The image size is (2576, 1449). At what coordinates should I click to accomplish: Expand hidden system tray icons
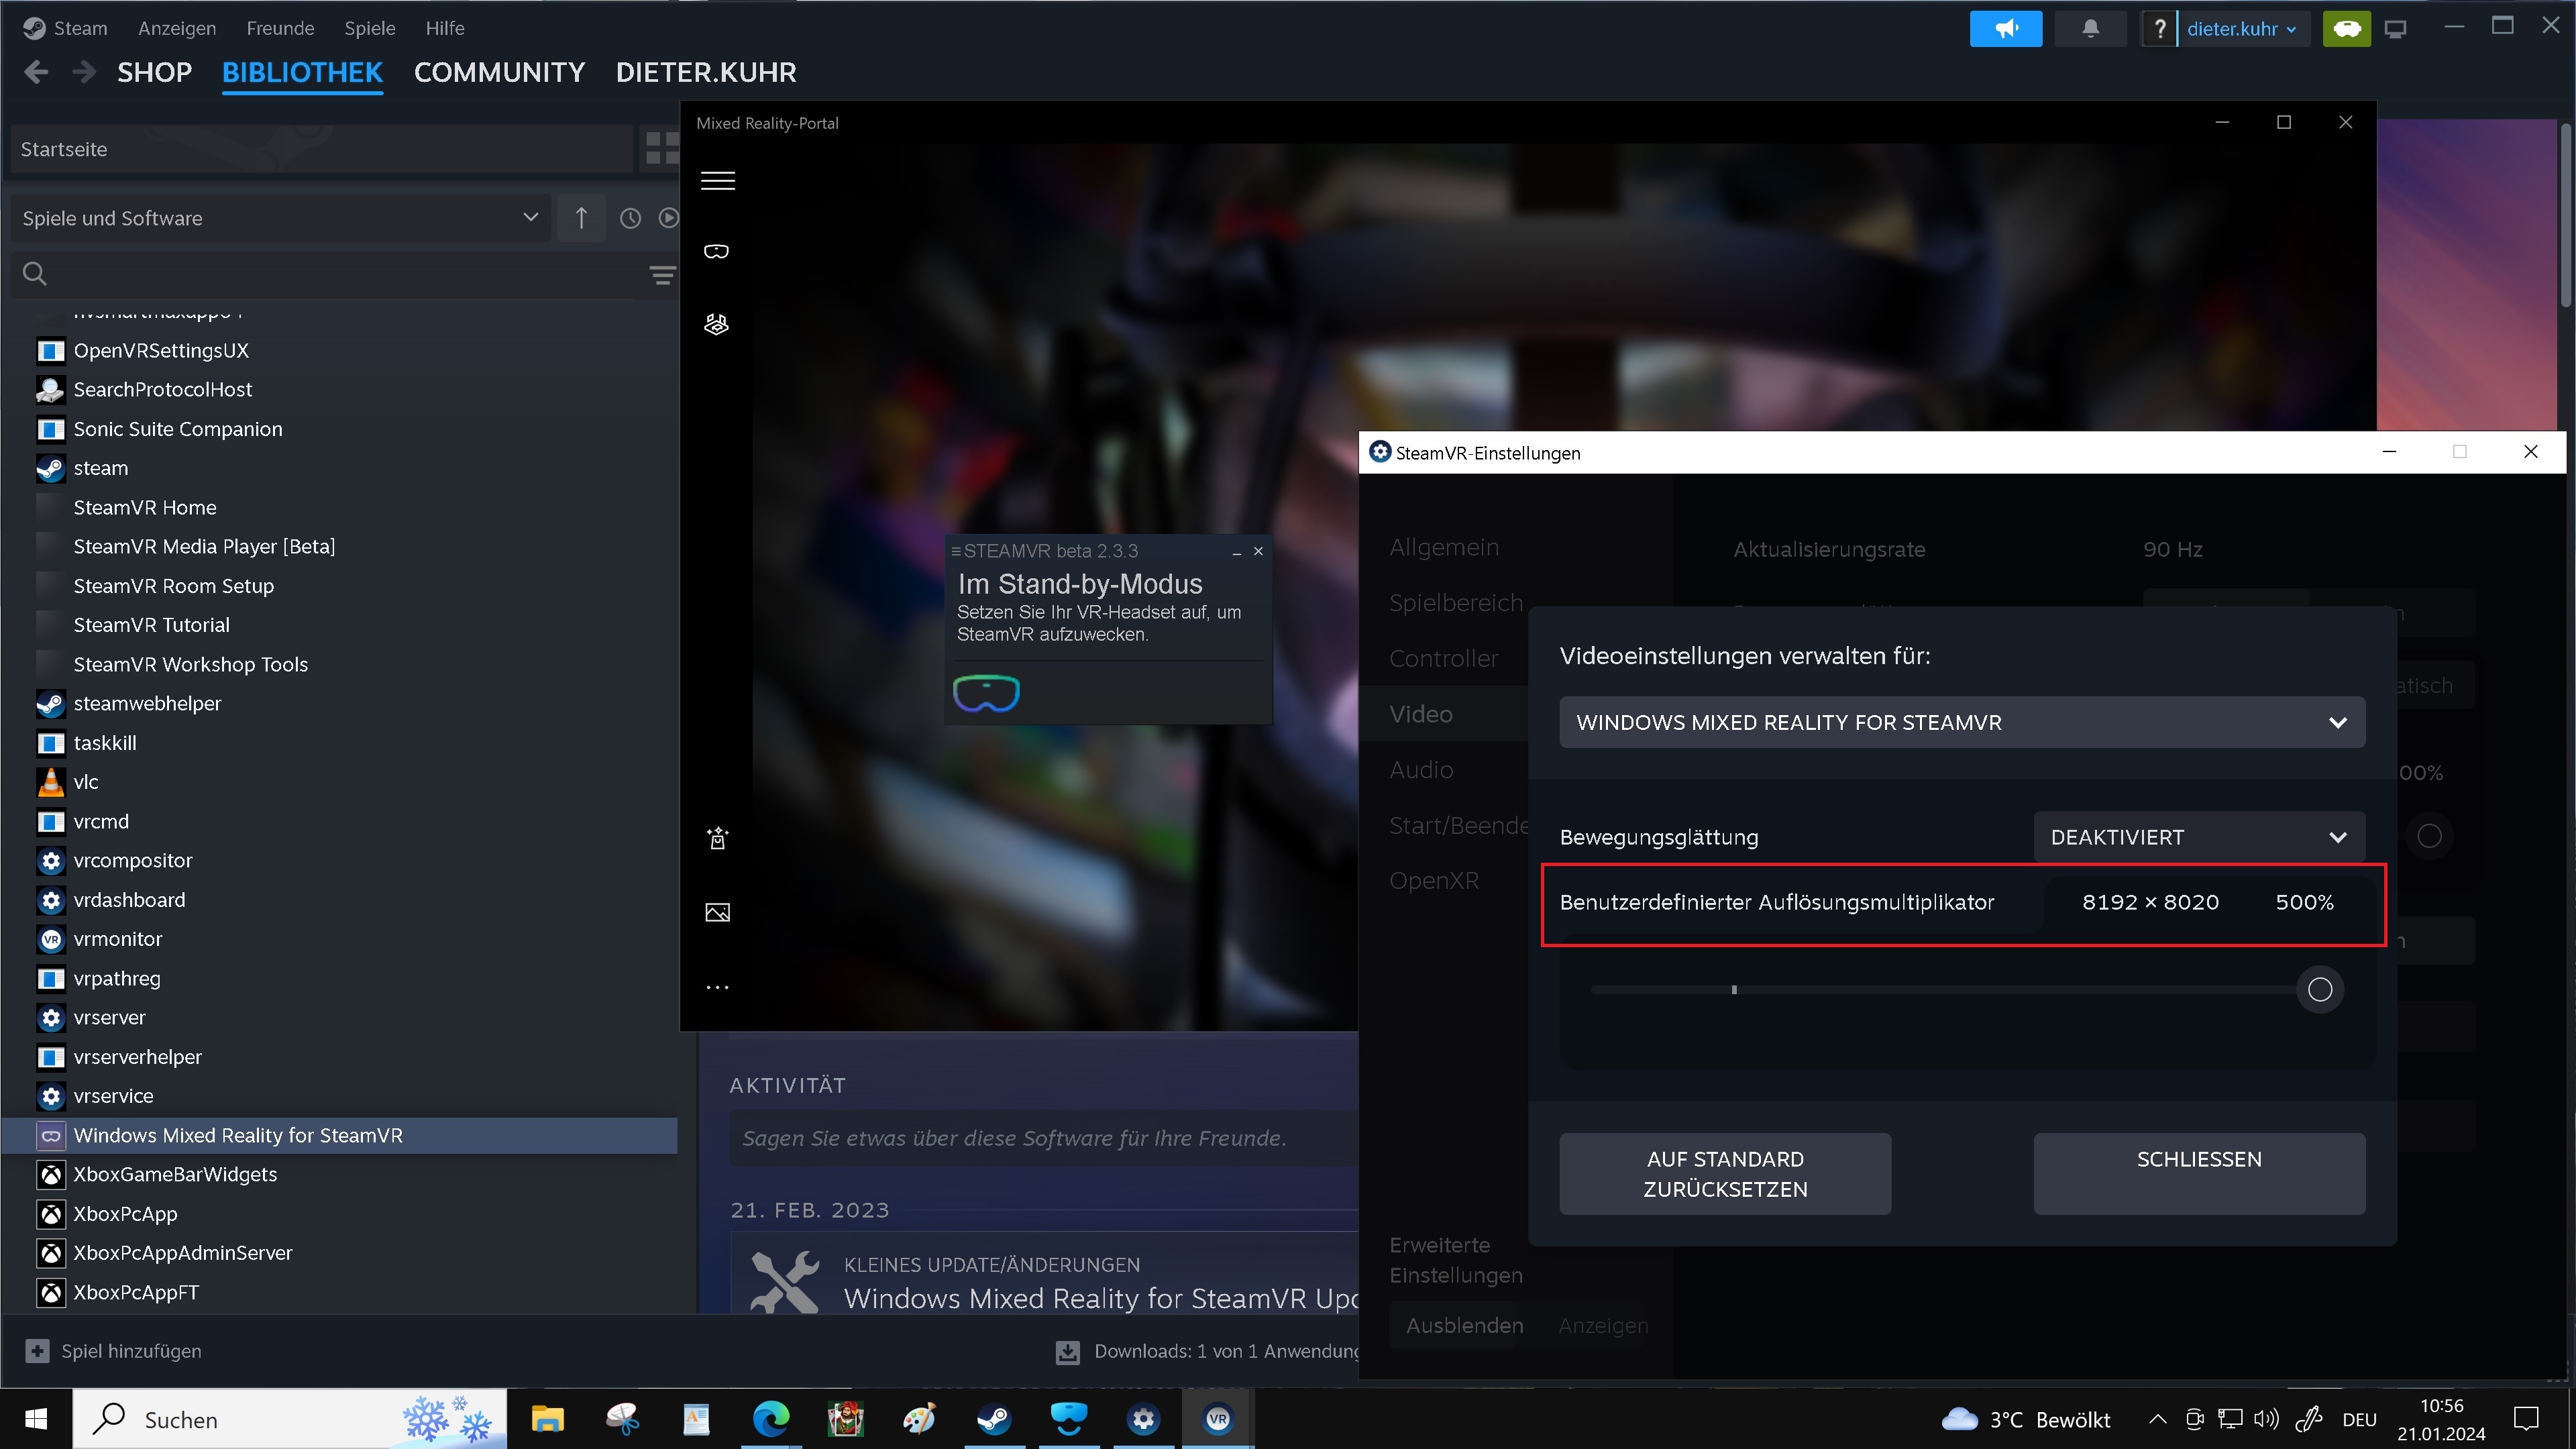pos(2157,1419)
